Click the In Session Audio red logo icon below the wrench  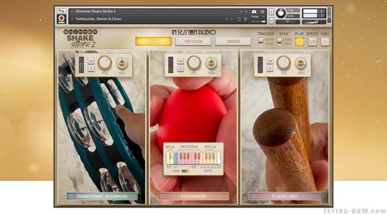[x=61, y=19]
